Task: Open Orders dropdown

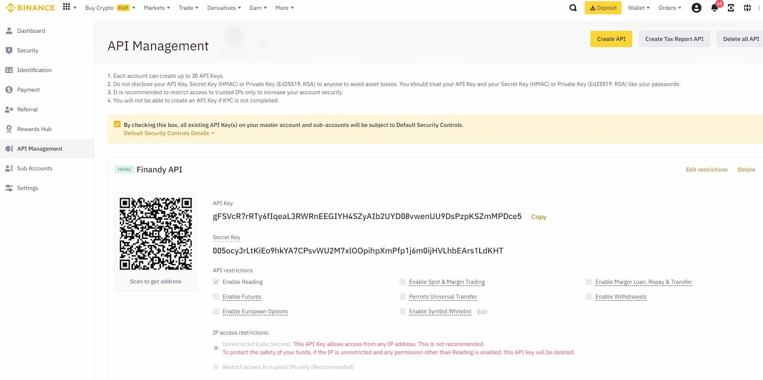Action: pos(670,8)
